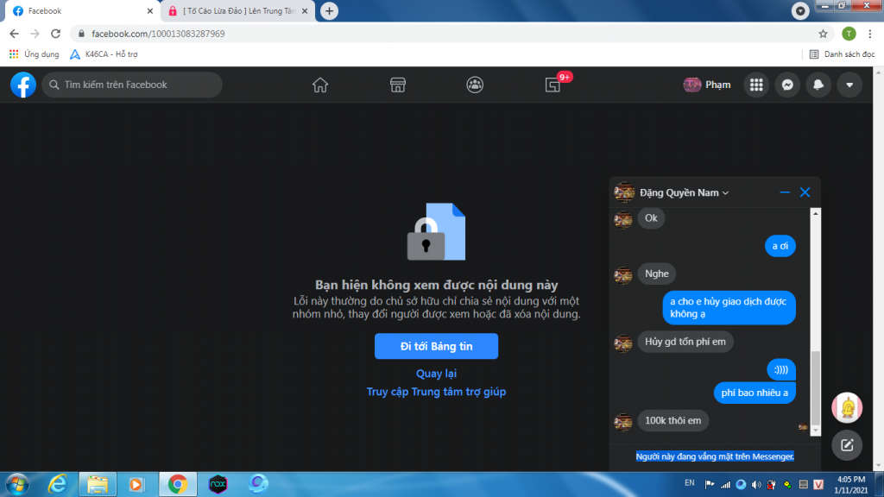
Task: Open the Groups icon
Action: pos(475,85)
